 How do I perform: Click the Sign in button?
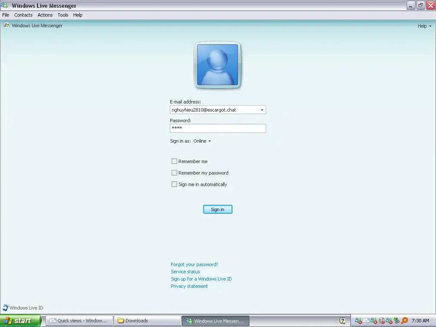tap(218, 209)
